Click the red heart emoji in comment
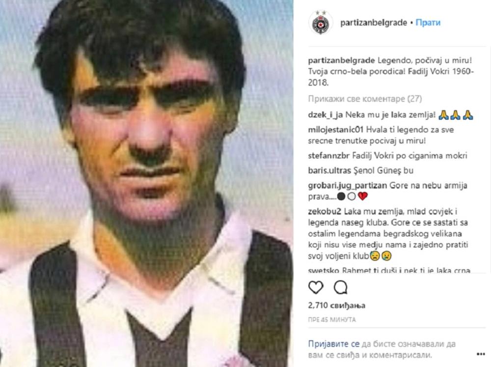 (x=363, y=197)
